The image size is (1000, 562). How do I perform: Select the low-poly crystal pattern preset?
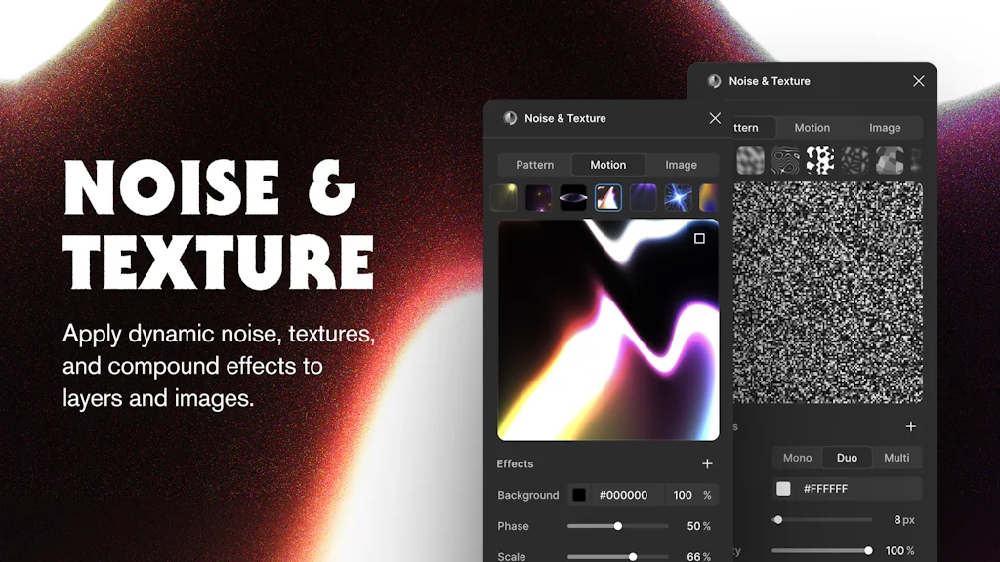(889, 160)
